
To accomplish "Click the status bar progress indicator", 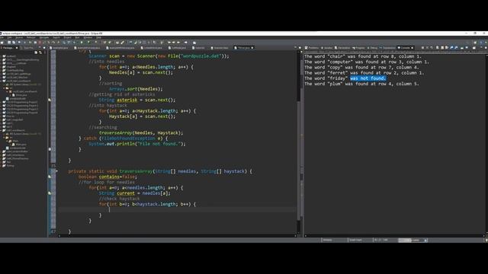I will point(413,241).
